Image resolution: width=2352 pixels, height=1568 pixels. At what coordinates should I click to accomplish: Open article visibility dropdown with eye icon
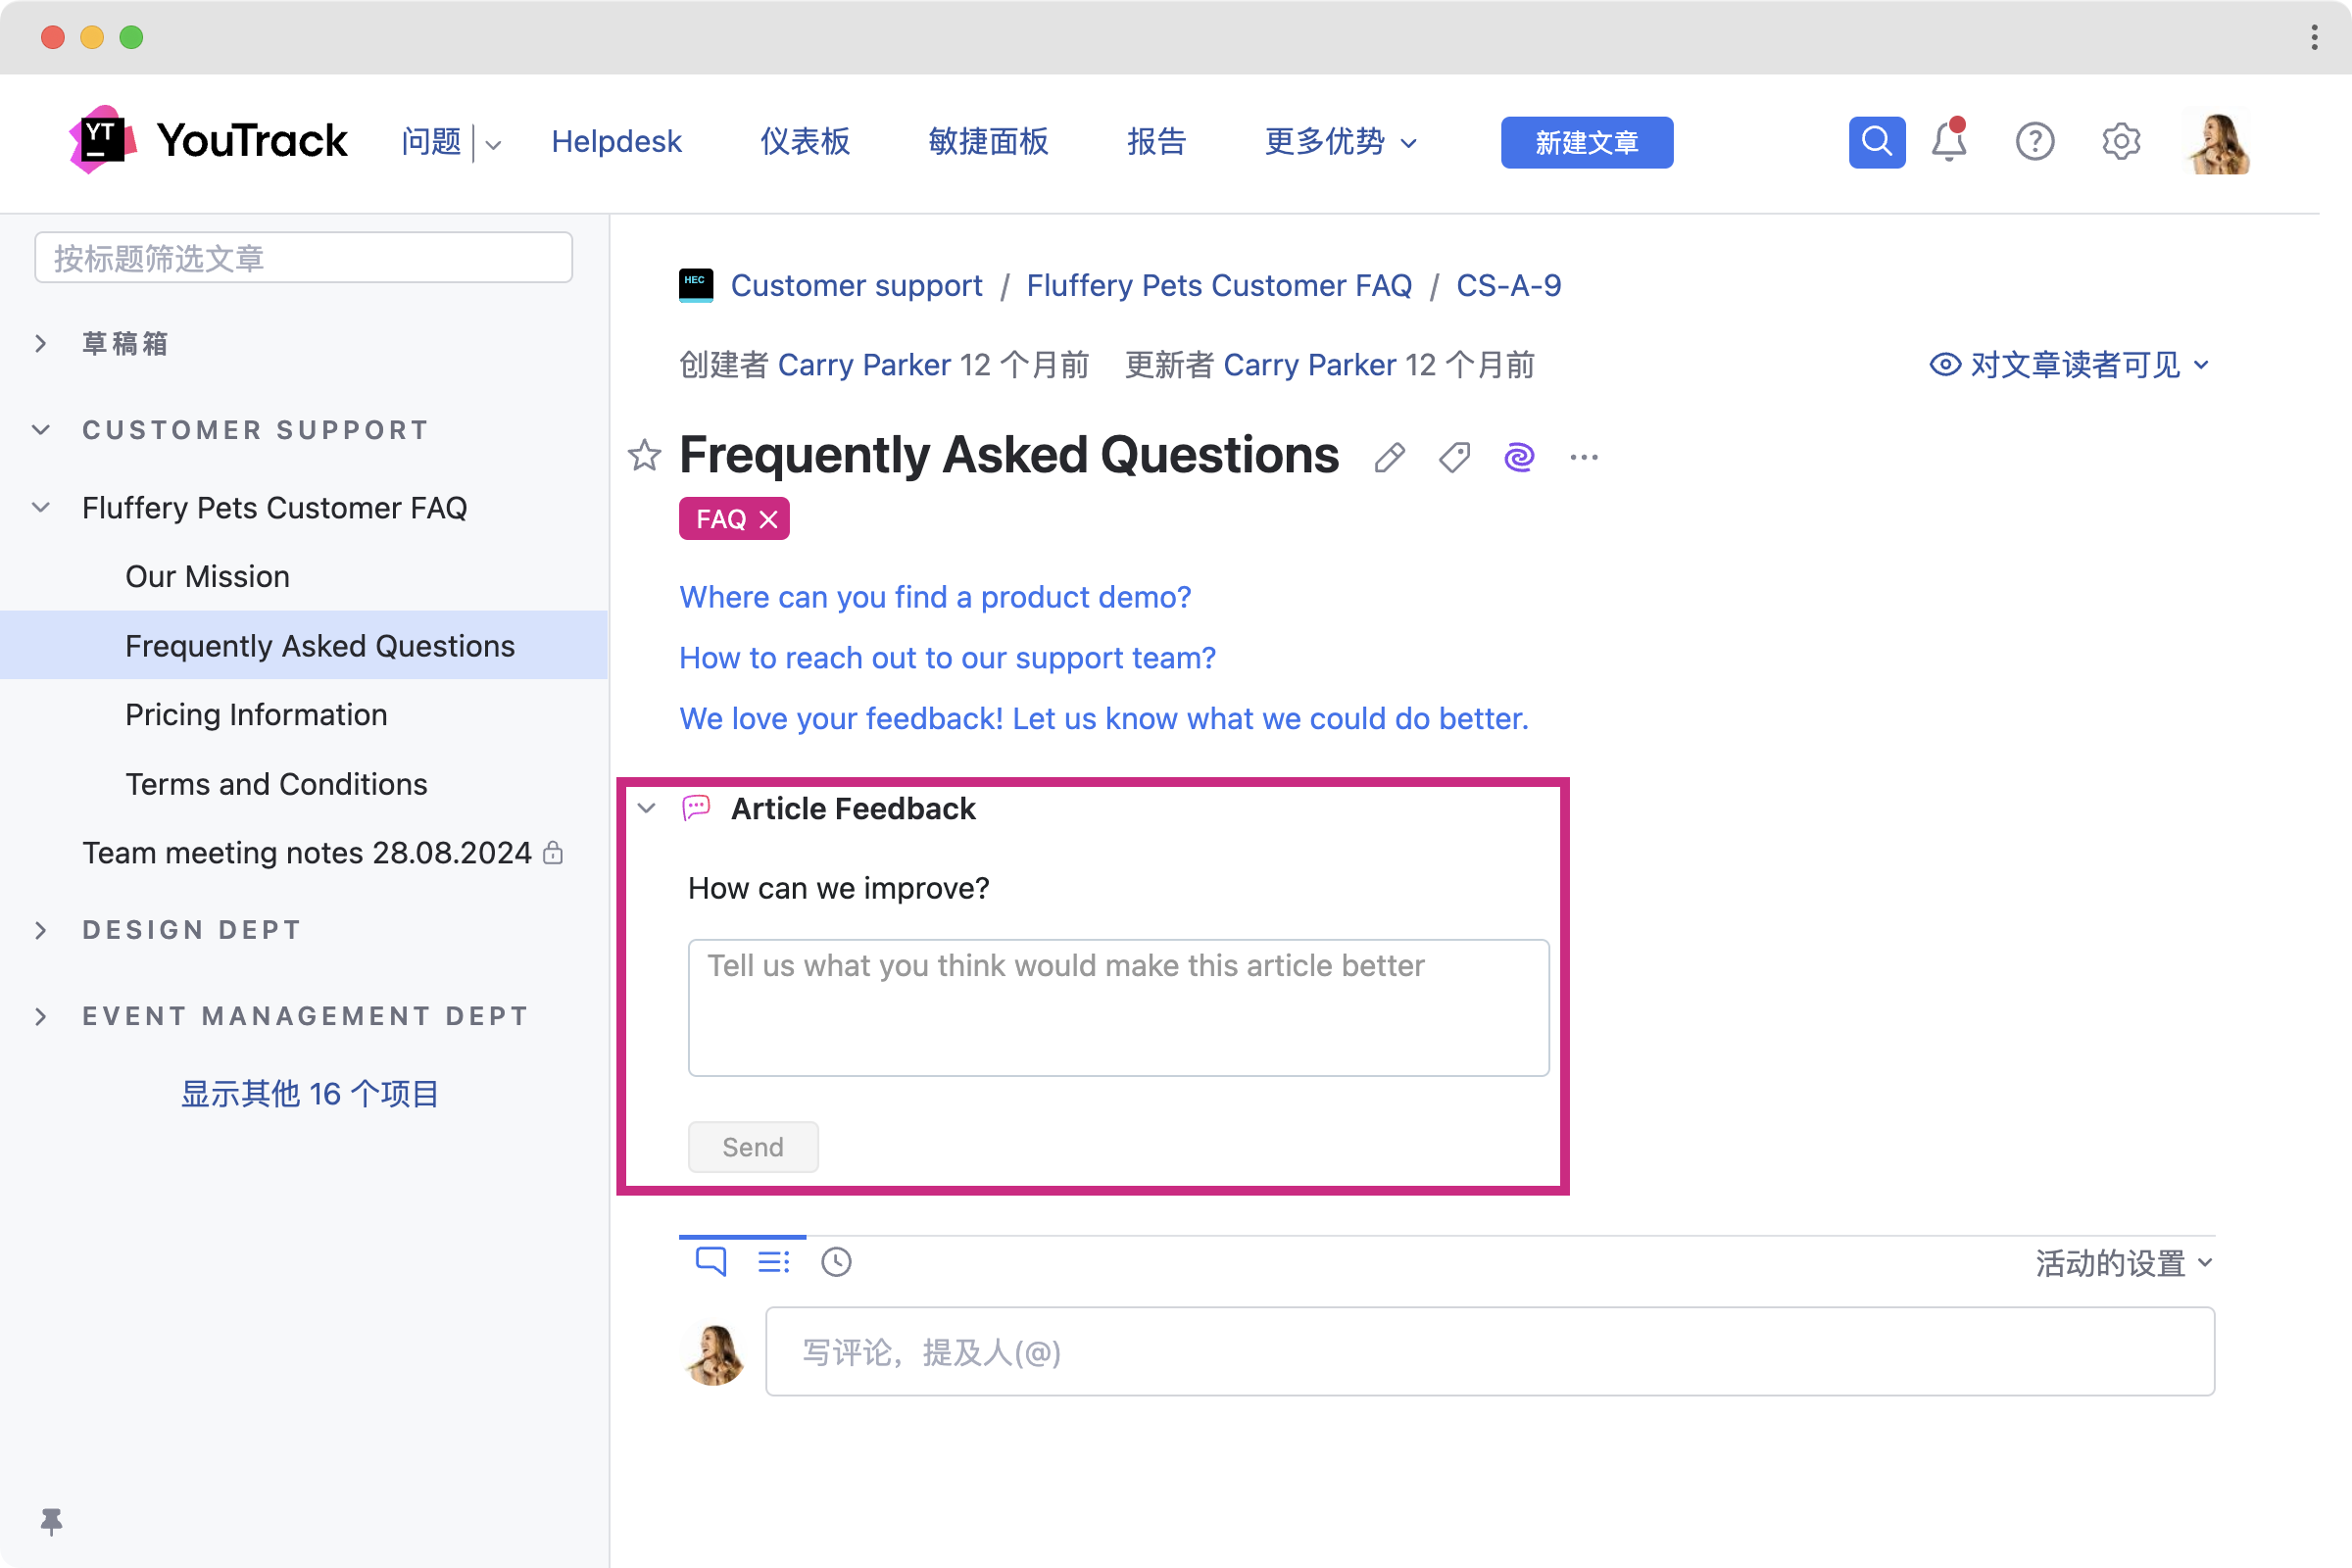point(2069,365)
